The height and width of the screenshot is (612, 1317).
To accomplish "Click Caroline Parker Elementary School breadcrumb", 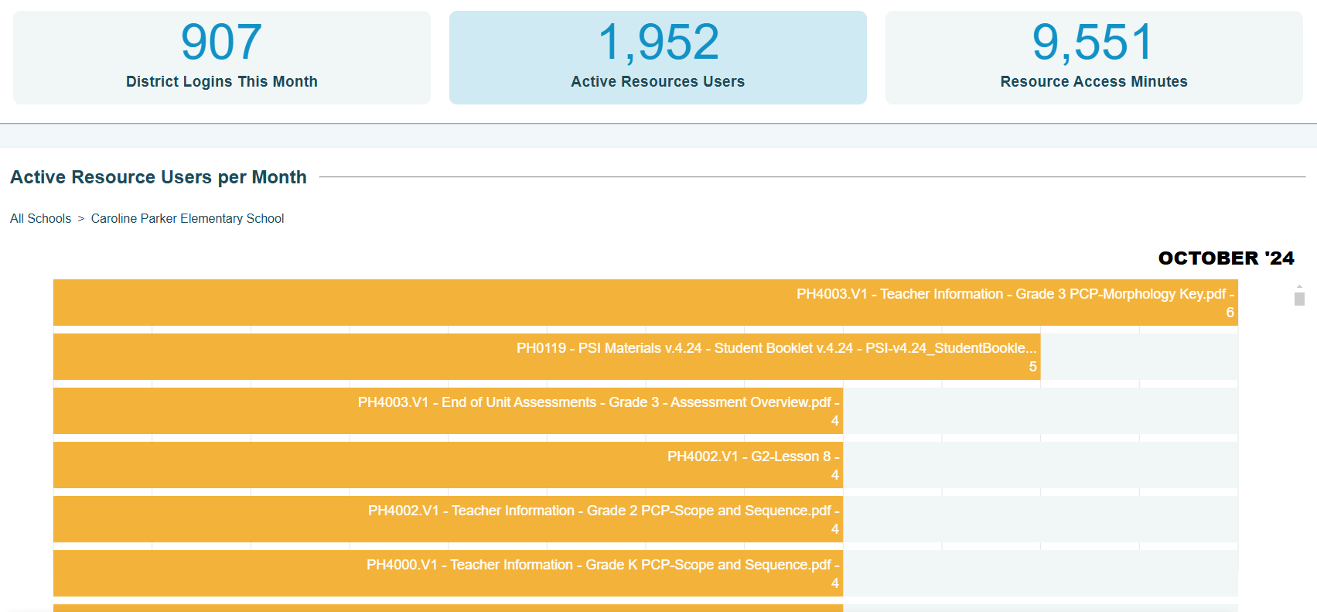I will (187, 218).
